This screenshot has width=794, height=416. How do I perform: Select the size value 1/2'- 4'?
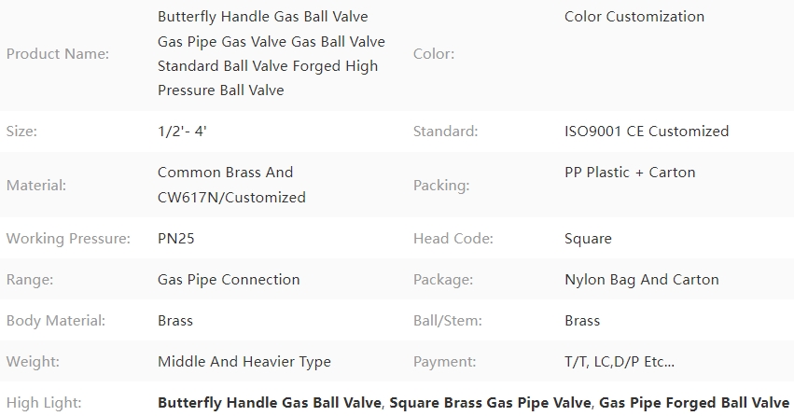[182, 132]
